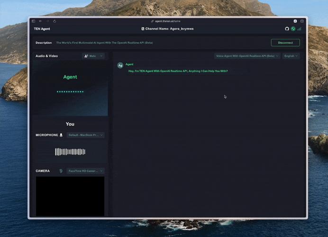Viewport: 328px width, 237px height.
Task: Click the Channel Name: Agora_bvymws text
Action: [169, 29]
